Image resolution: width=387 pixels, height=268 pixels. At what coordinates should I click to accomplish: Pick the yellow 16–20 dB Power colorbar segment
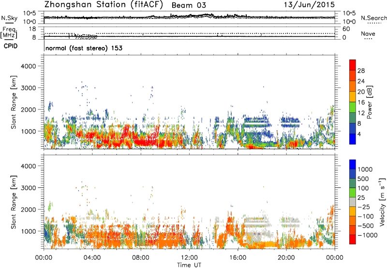[353, 96]
